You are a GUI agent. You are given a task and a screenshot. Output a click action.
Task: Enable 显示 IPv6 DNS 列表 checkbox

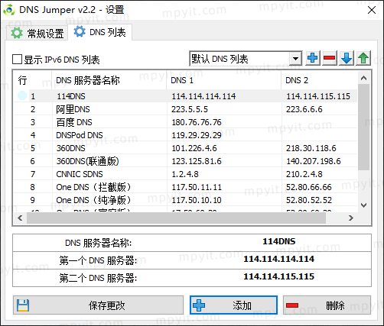click(17, 60)
